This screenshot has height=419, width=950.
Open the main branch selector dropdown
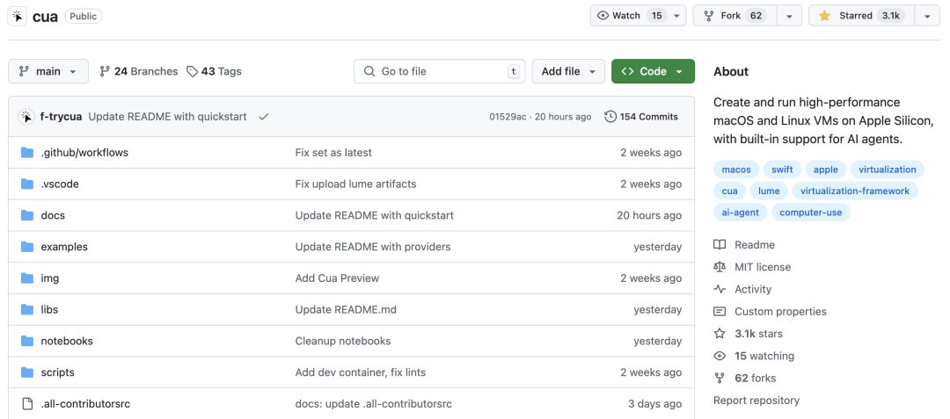(x=48, y=71)
